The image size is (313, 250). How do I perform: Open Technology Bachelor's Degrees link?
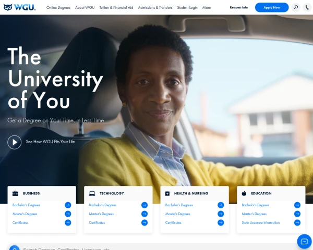pos(103,205)
